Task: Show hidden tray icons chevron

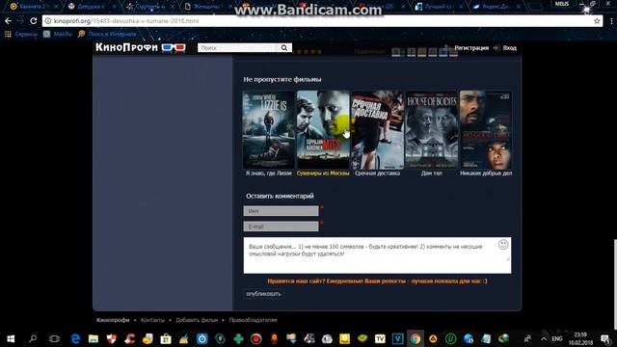Action: click(544, 338)
